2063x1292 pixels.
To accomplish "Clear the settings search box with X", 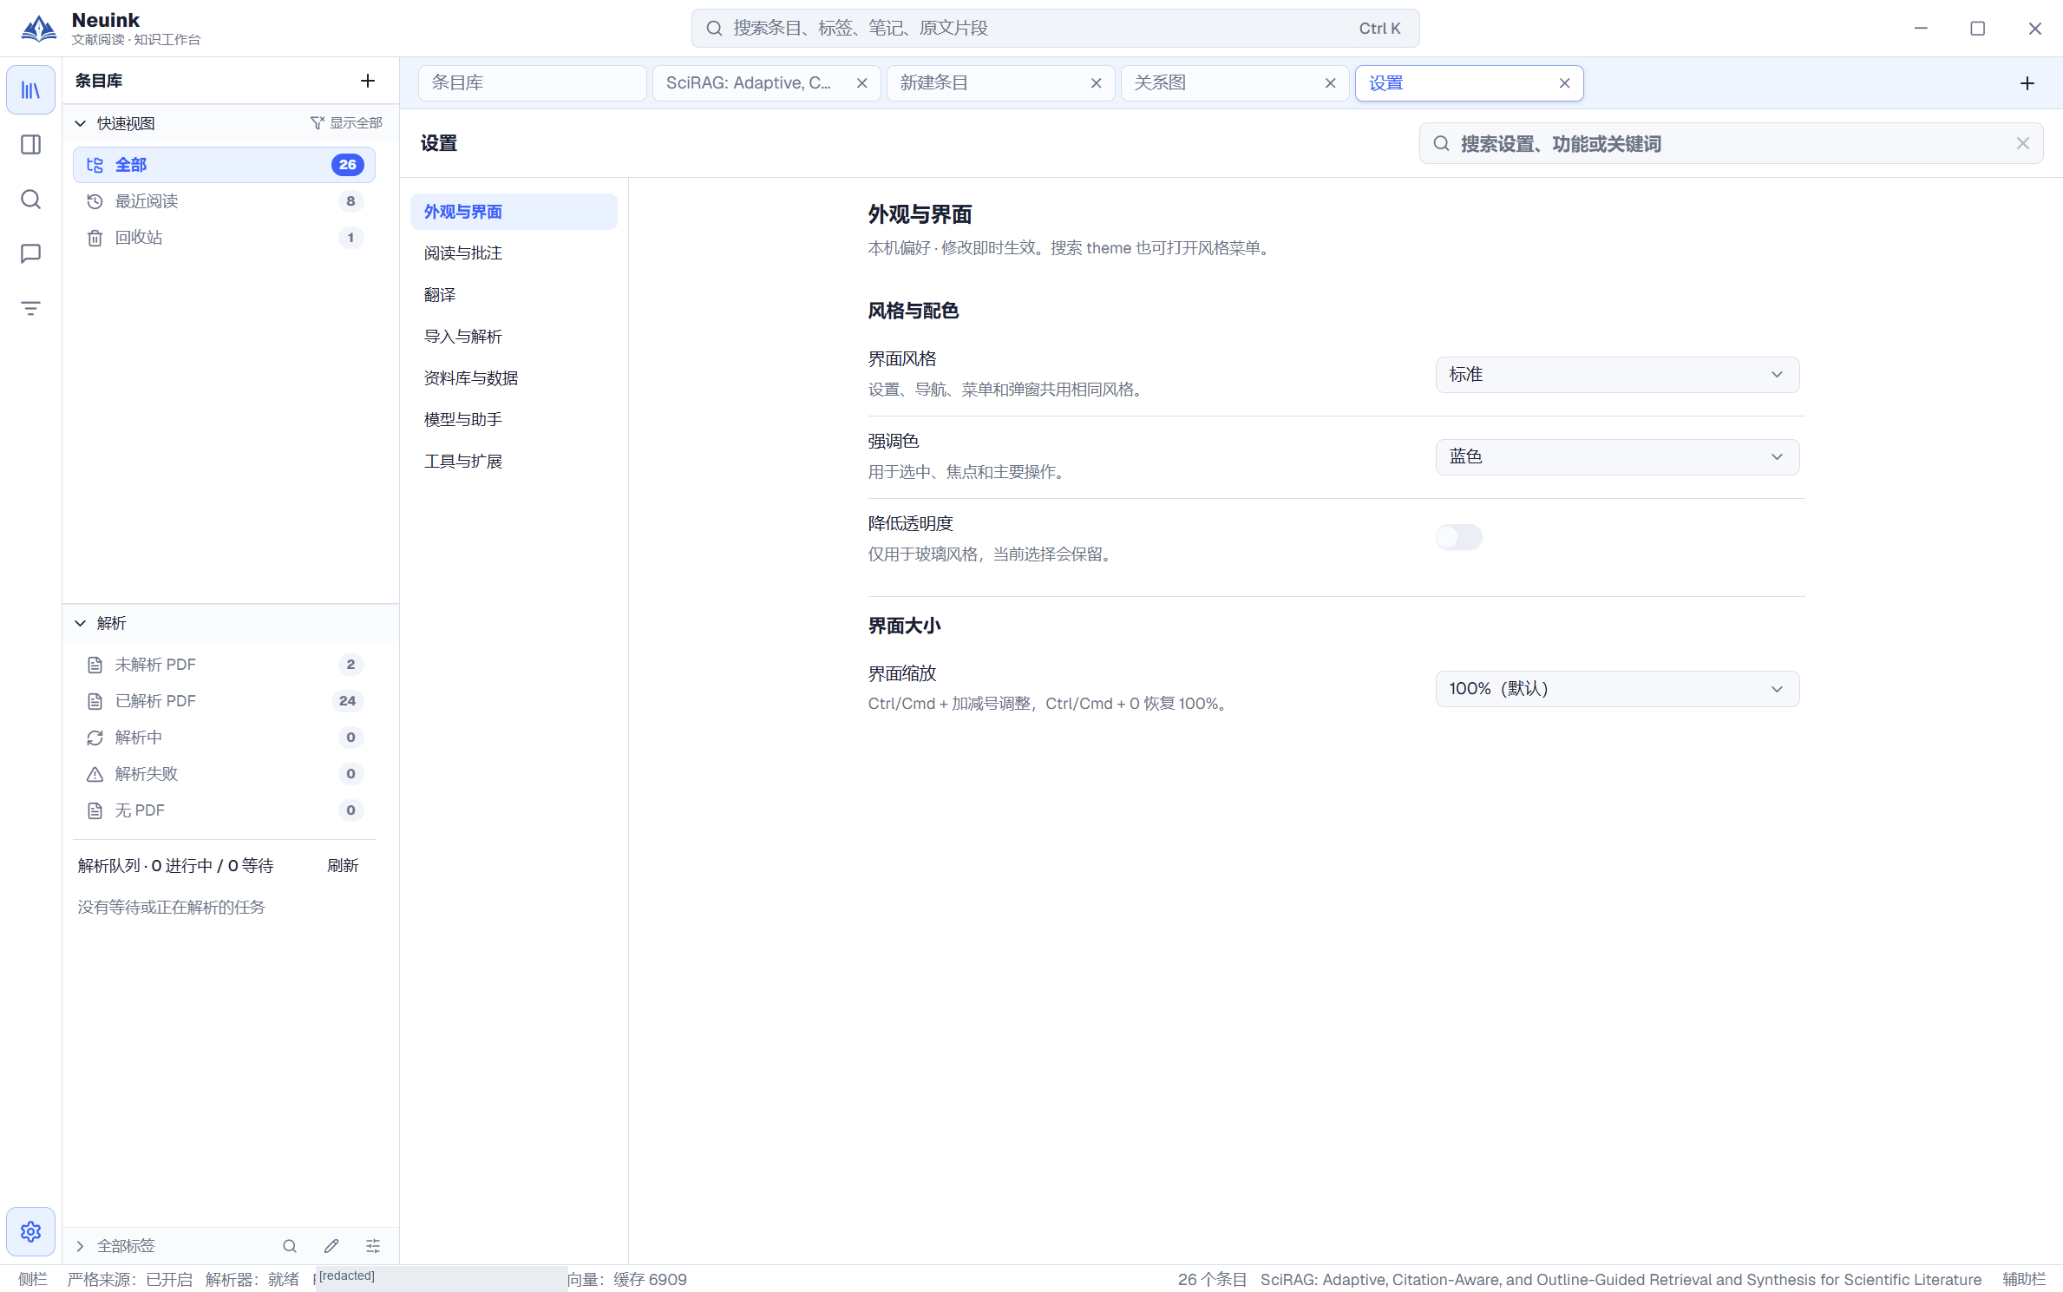I will (2023, 143).
